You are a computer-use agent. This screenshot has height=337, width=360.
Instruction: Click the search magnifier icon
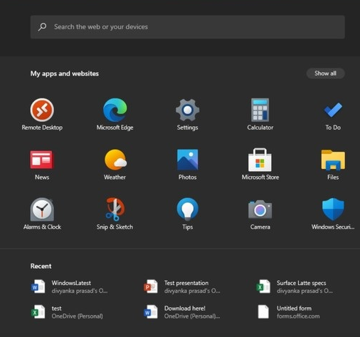pyautogui.click(x=42, y=27)
